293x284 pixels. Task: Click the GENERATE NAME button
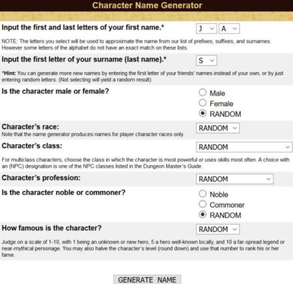coord(147,279)
